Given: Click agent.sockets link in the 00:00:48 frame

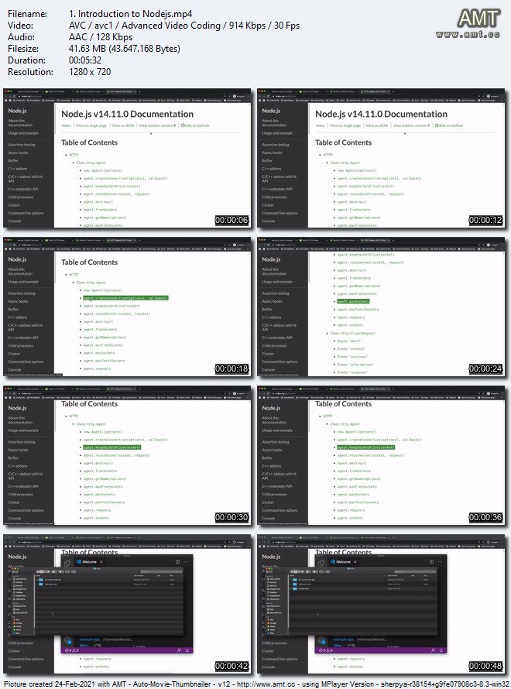Looking at the screenshot, I should coord(350,667).
